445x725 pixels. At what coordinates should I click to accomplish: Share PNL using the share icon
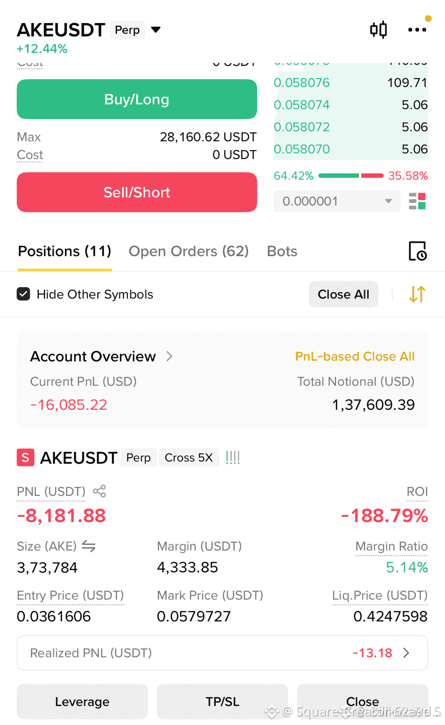click(x=99, y=491)
